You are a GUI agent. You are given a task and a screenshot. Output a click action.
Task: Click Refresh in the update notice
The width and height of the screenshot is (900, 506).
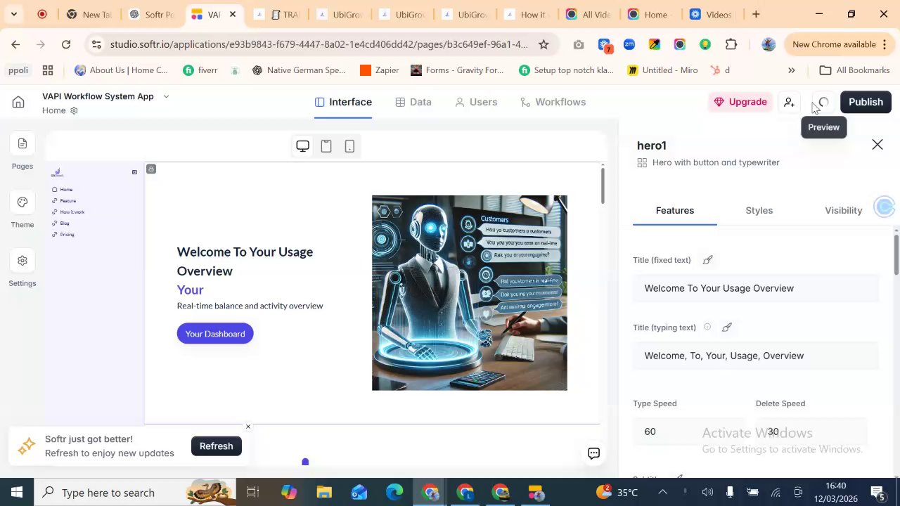(x=216, y=446)
